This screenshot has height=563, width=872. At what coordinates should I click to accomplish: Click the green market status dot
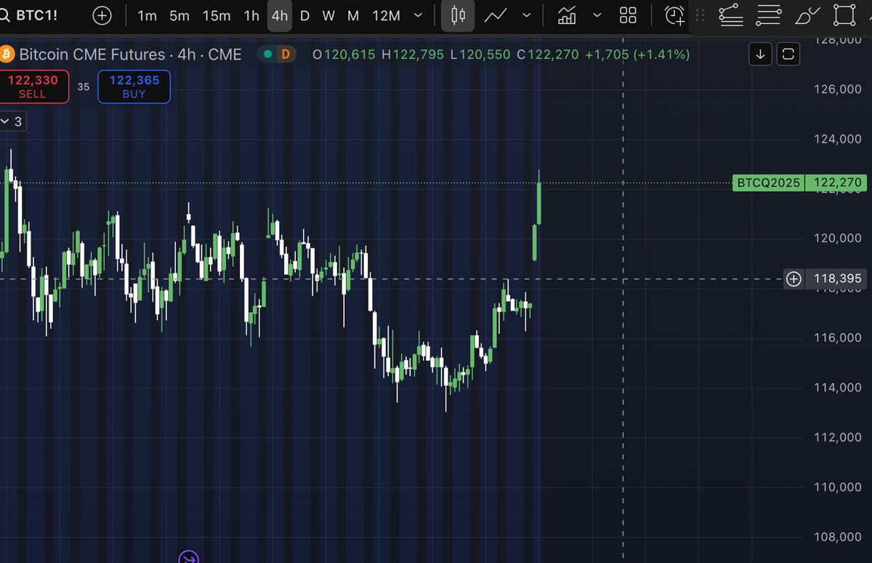[x=268, y=54]
